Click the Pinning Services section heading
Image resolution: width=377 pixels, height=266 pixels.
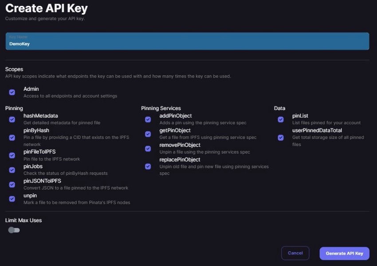coord(161,108)
